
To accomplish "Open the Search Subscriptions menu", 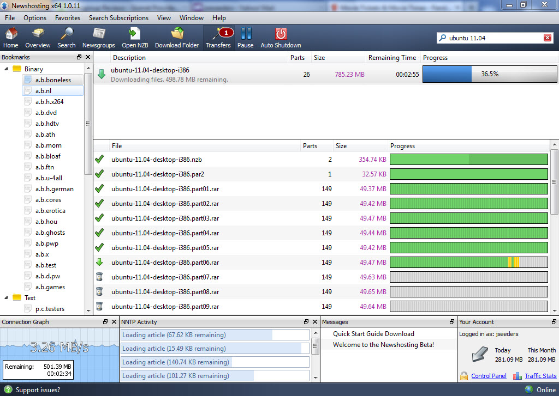I will tap(118, 18).
